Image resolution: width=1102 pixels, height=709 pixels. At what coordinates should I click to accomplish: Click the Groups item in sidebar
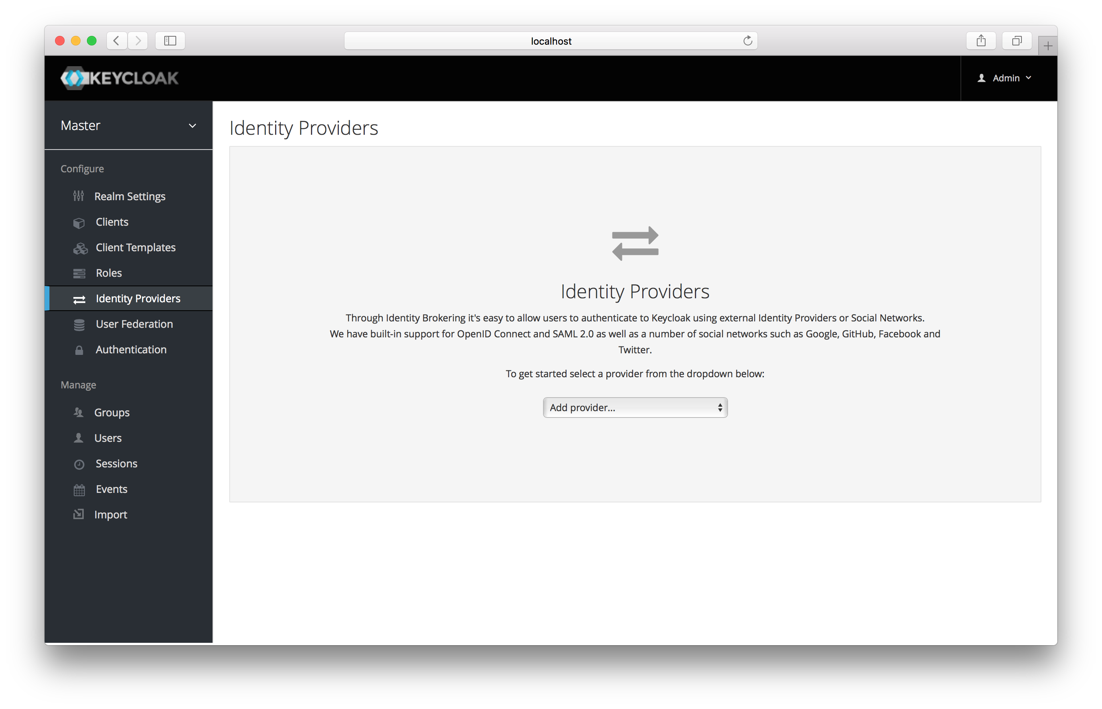coord(112,412)
